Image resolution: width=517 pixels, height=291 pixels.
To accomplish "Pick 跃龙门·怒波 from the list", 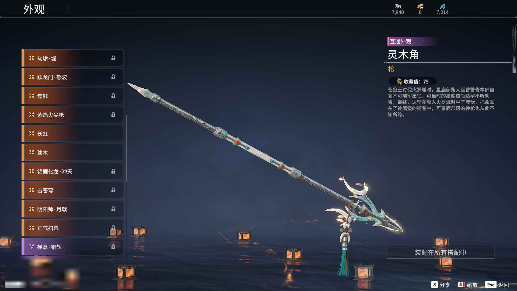I will 73,77.
